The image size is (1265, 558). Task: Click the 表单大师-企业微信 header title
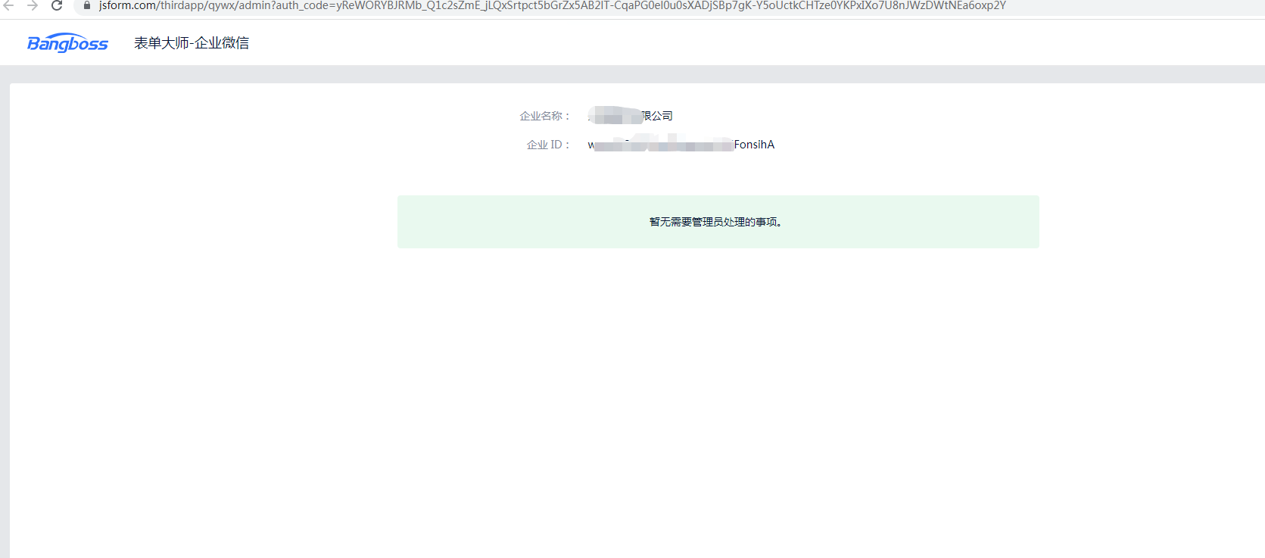tap(192, 43)
